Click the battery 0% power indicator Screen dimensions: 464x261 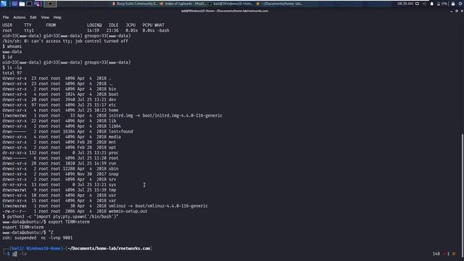coord(442,4)
